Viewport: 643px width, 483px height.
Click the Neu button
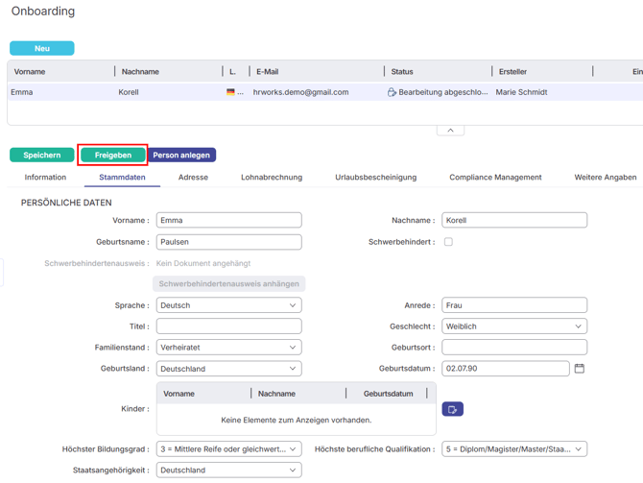pyautogui.click(x=42, y=48)
